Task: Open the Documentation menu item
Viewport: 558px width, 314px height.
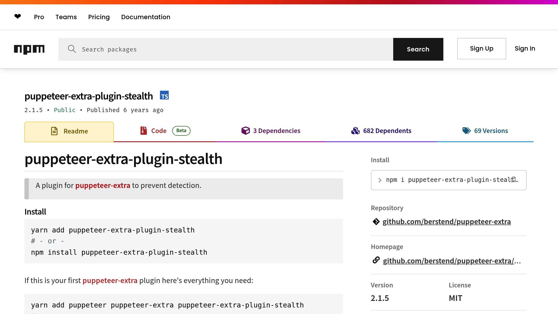Action: click(146, 17)
